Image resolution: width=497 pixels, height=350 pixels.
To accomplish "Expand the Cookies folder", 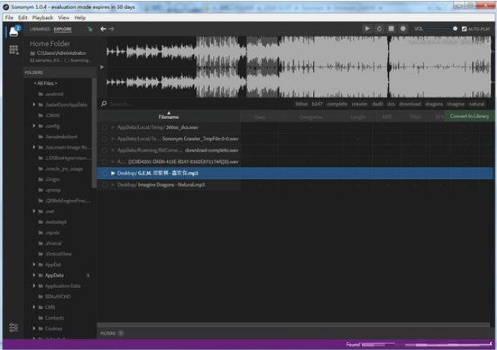I will click(34, 329).
